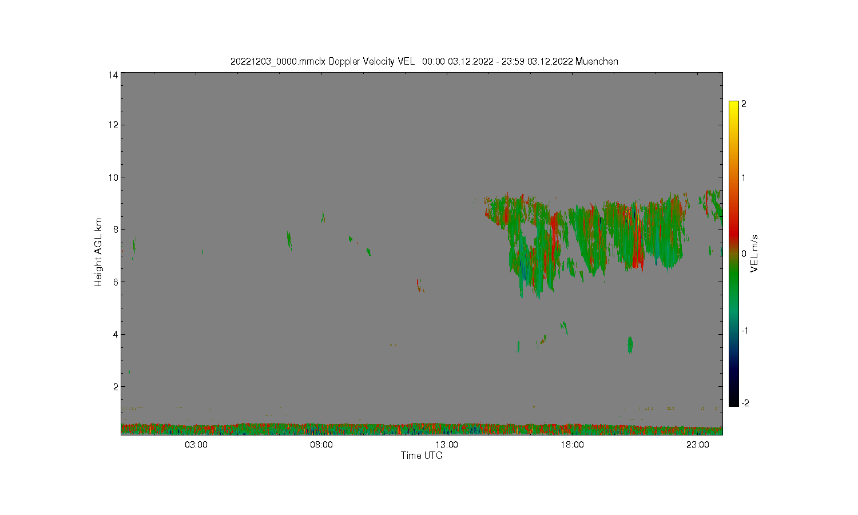The image size is (858, 515).
Task: Click the green echo blob near 3.5 km around 20:00
Action: click(630, 344)
